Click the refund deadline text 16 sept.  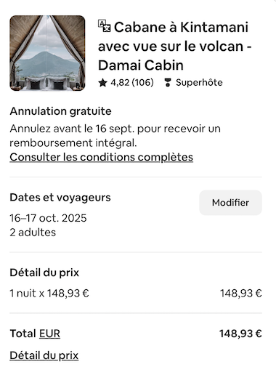(115, 129)
